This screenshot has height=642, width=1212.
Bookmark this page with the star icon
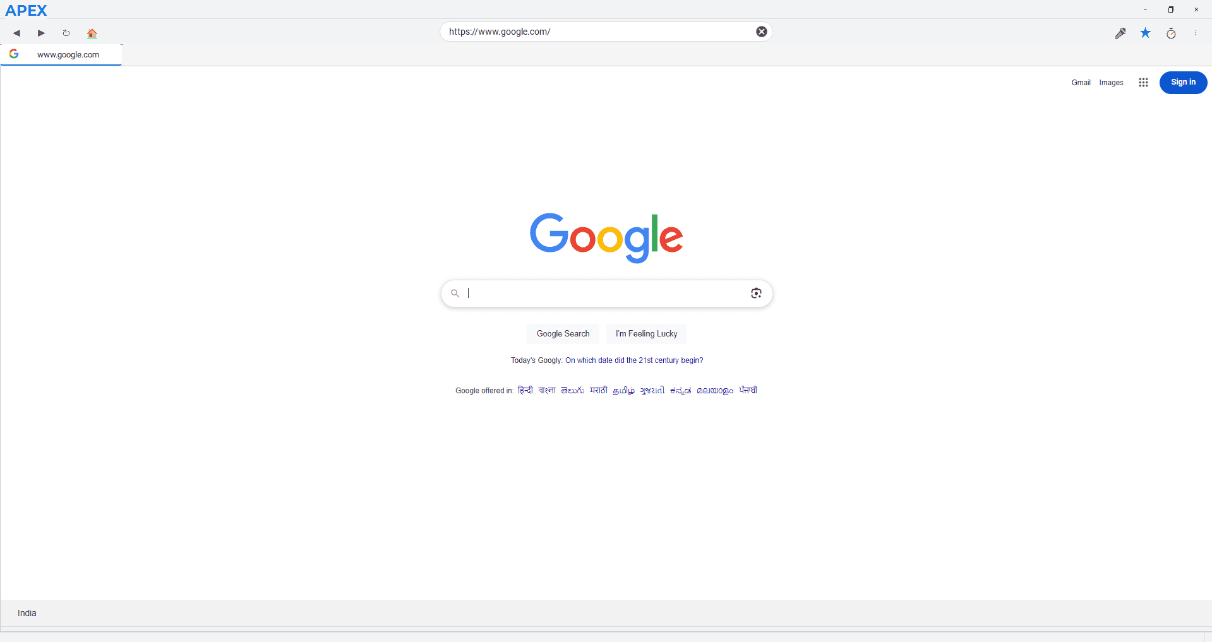pyautogui.click(x=1146, y=33)
